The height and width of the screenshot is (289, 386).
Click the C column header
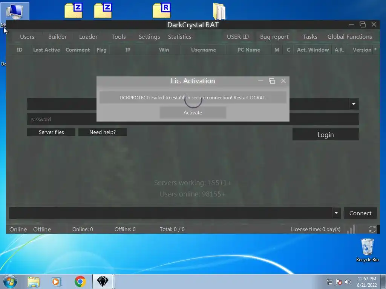point(288,50)
